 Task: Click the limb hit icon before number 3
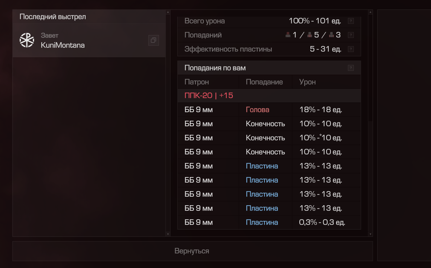coord(331,35)
